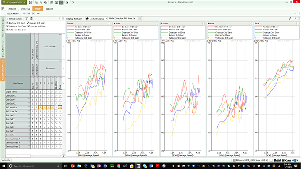The width and height of the screenshot is (301, 169).
Task: Click the Total cell in RHS Inner Ear row
Action: 60,108
